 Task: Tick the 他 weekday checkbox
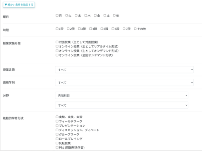point(114,16)
